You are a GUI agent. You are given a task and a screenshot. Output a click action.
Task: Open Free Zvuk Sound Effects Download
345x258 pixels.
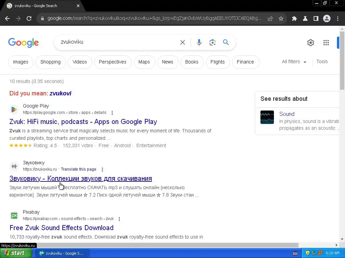tap(62, 228)
